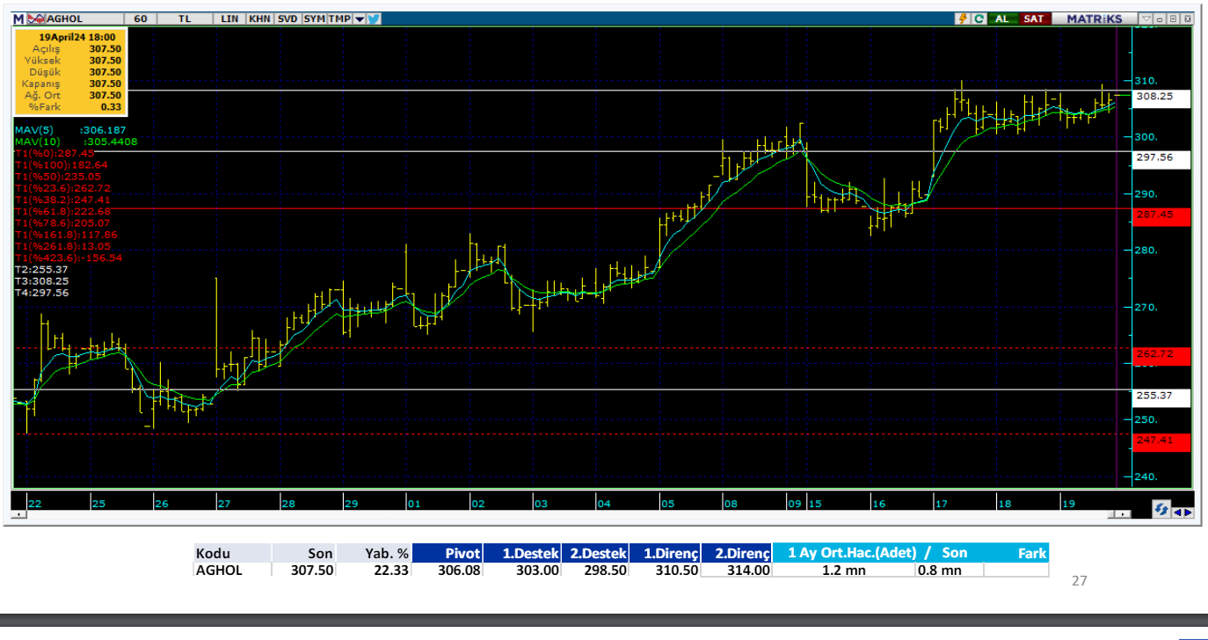
Task: Click the M logo icon in the chart toolbar
Action: point(18,18)
